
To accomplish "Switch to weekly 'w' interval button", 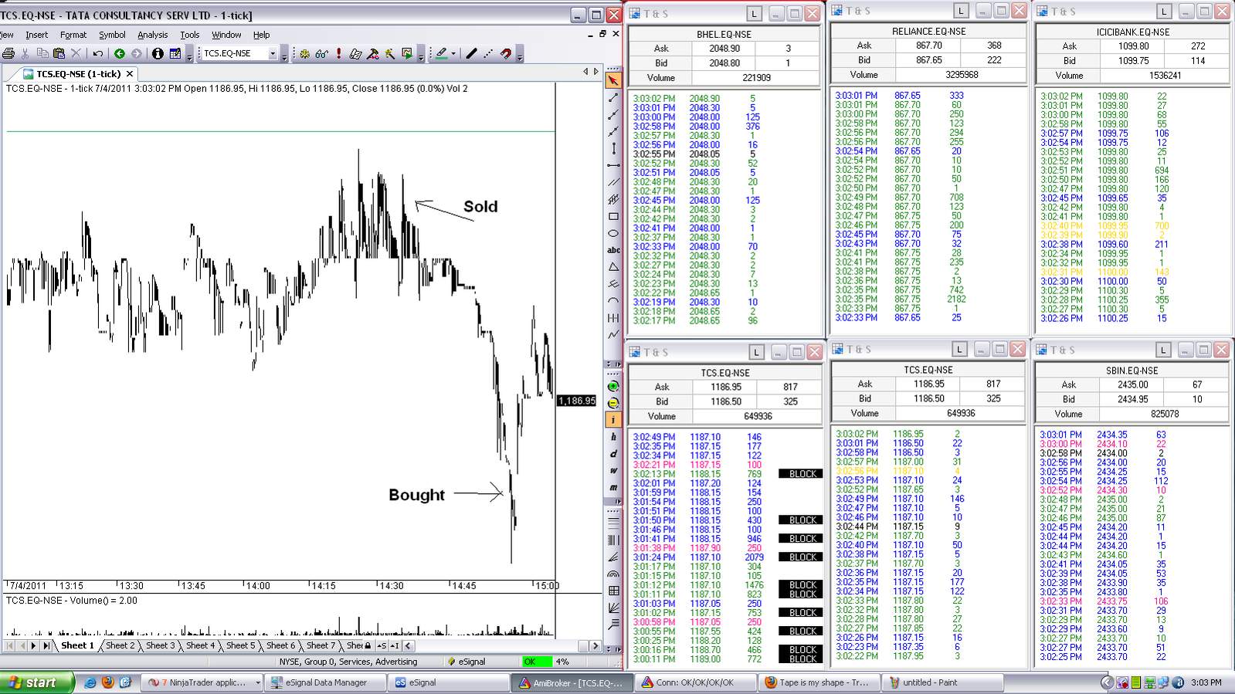I will (x=613, y=471).
